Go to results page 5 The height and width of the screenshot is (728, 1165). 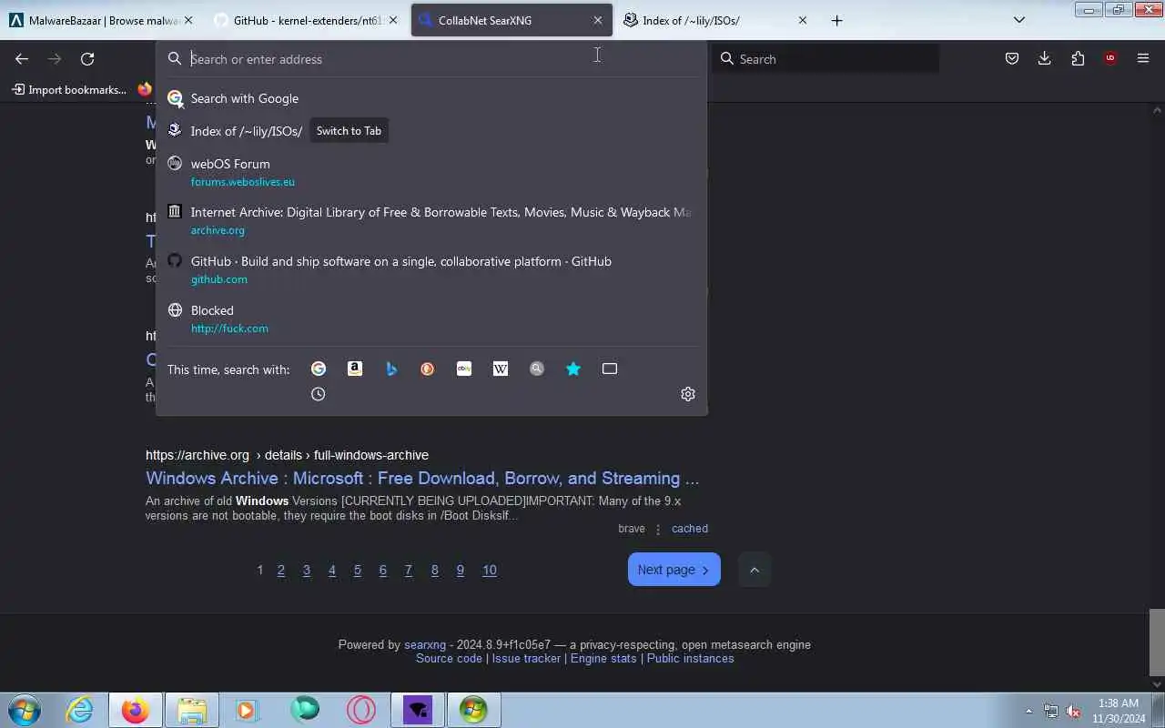(x=358, y=571)
